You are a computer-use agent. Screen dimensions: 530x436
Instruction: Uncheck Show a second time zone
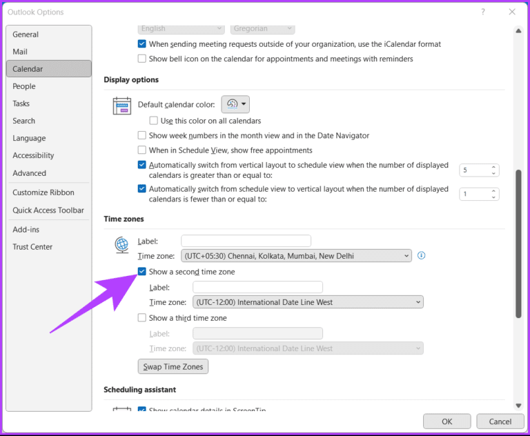(x=142, y=272)
